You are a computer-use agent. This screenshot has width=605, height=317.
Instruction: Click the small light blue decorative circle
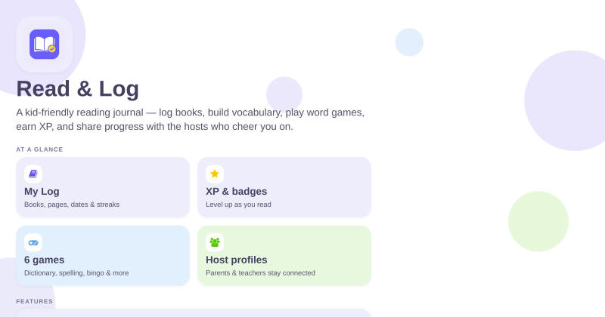click(x=409, y=42)
